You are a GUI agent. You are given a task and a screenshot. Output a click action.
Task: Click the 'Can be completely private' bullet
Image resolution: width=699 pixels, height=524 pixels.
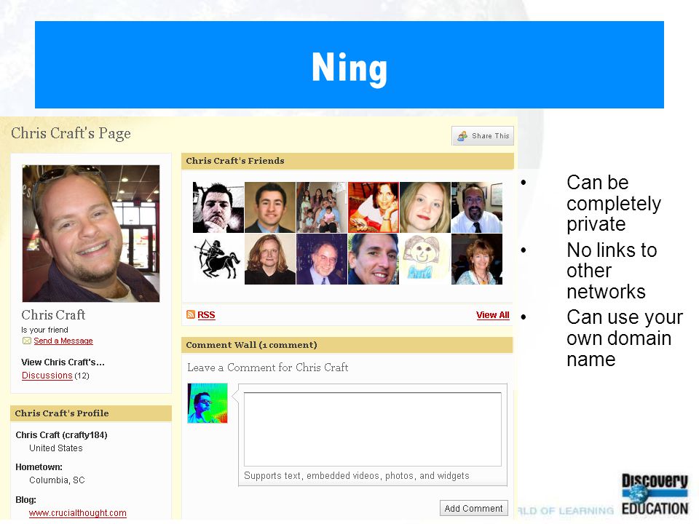tap(614, 203)
